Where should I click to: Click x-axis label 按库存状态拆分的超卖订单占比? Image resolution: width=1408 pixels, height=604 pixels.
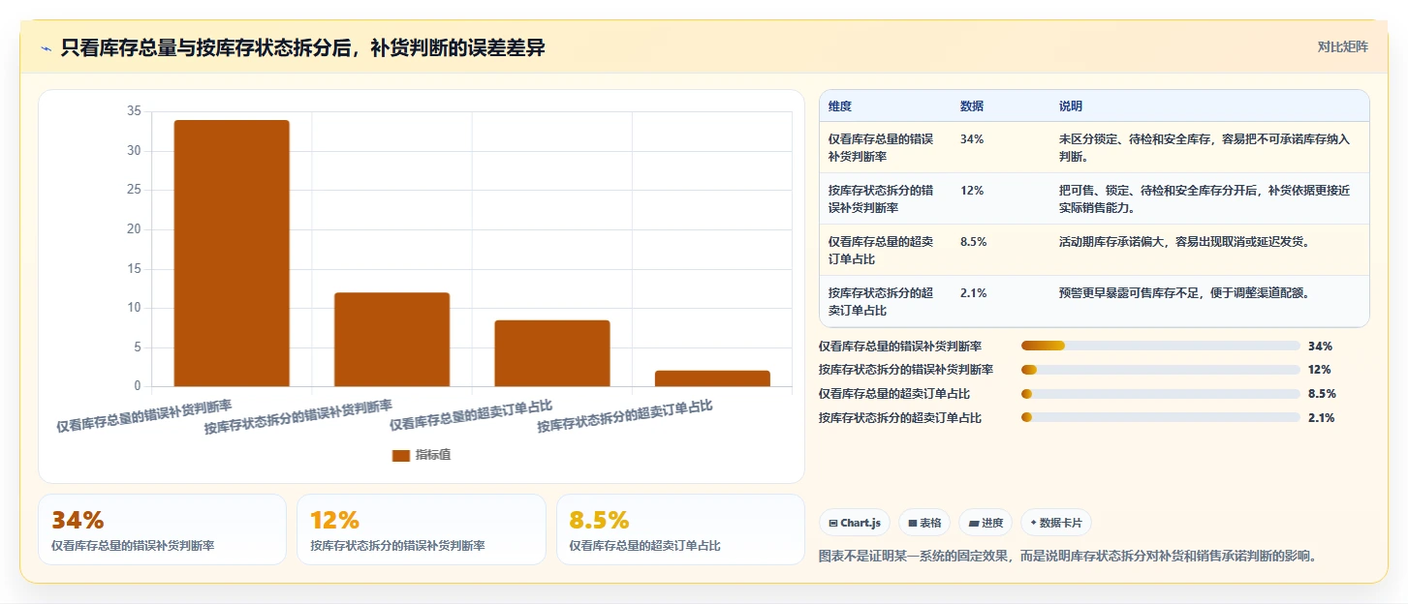click(x=625, y=416)
